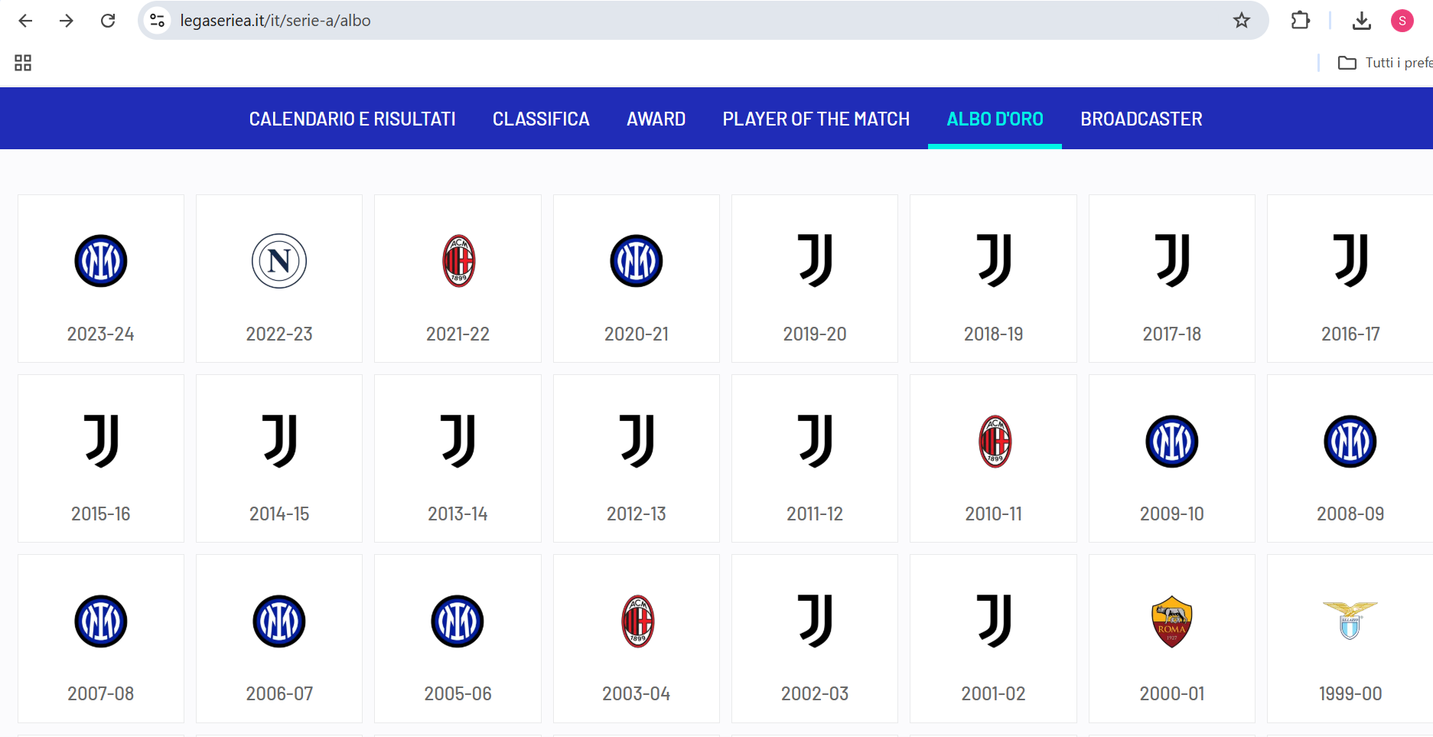Go forward to the next page
The image size is (1433, 737).
[67, 21]
